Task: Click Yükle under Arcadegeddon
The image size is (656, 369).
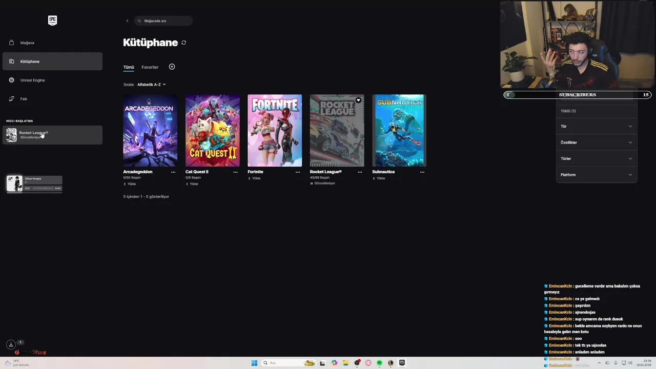Action: click(130, 184)
